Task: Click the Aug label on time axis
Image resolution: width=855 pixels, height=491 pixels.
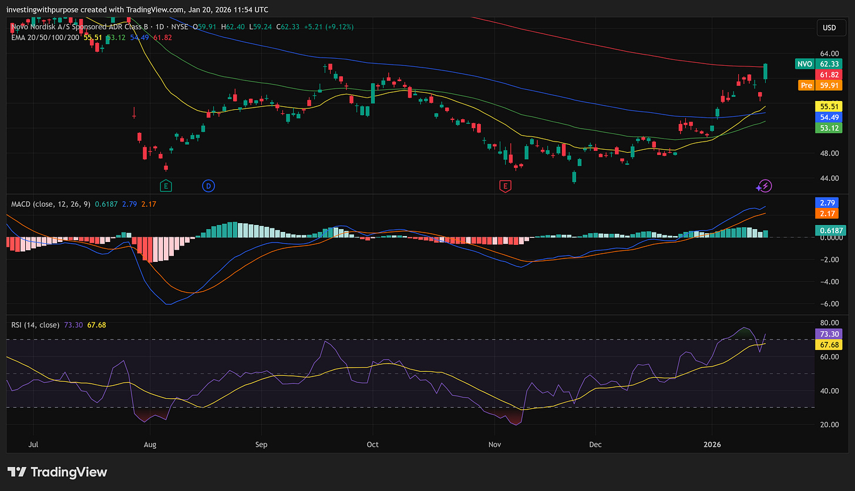Action: click(150, 445)
